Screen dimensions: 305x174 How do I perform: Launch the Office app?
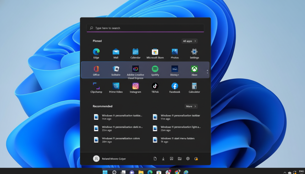point(96,71)
